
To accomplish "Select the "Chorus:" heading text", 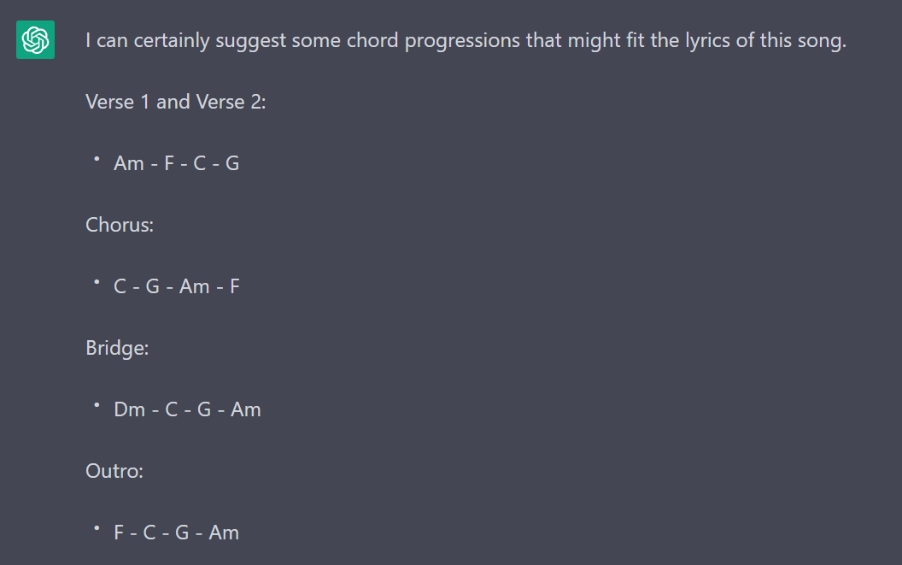I will tap(120, 225).
